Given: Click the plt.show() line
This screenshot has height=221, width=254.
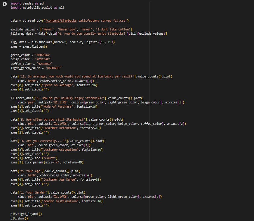Looking at the screenshot, I should pyautogui.click(x=19, y=218).
